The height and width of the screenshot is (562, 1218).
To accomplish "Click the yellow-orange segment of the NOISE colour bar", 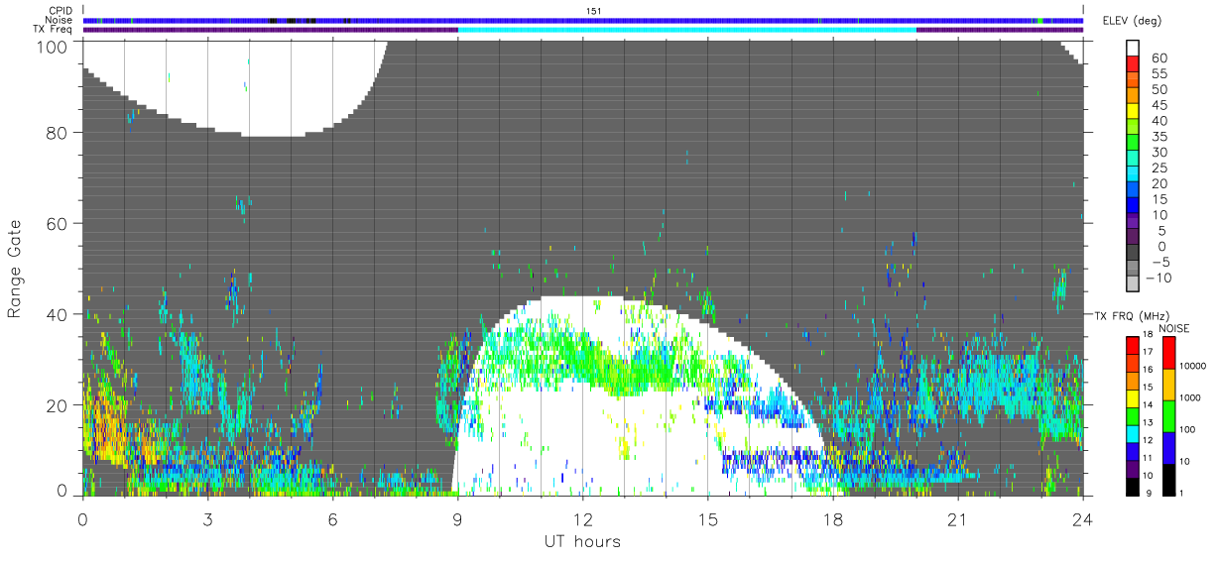I will coord(1168,385).
